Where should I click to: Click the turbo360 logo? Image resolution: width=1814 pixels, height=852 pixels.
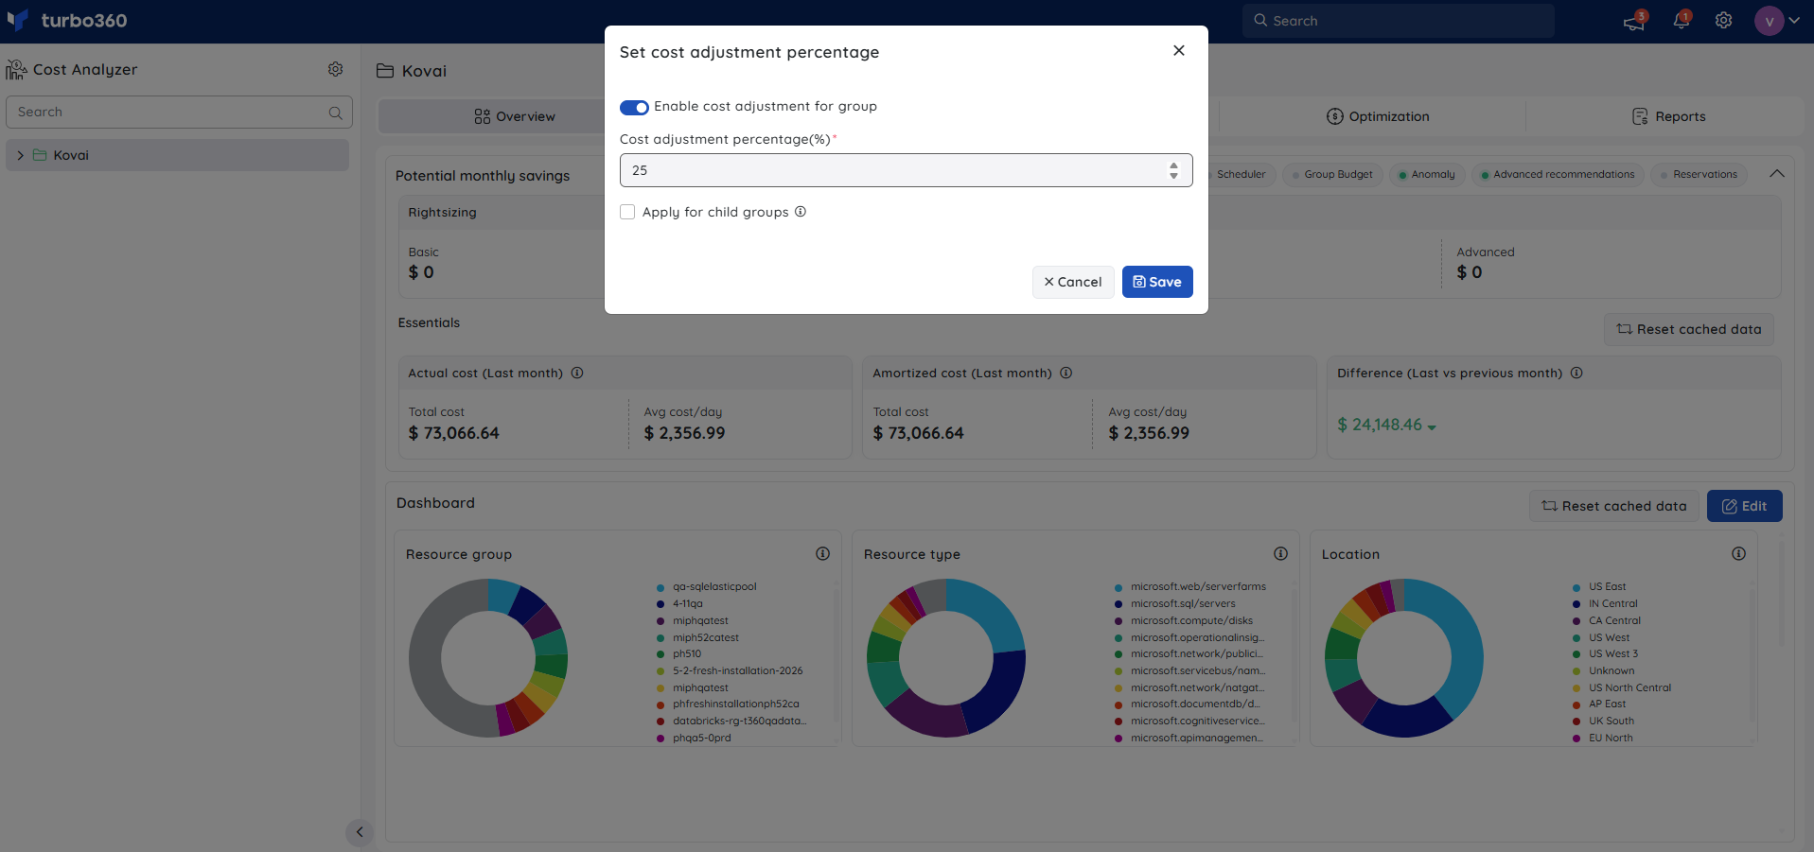pyautogui.click(x=66, y=20)
